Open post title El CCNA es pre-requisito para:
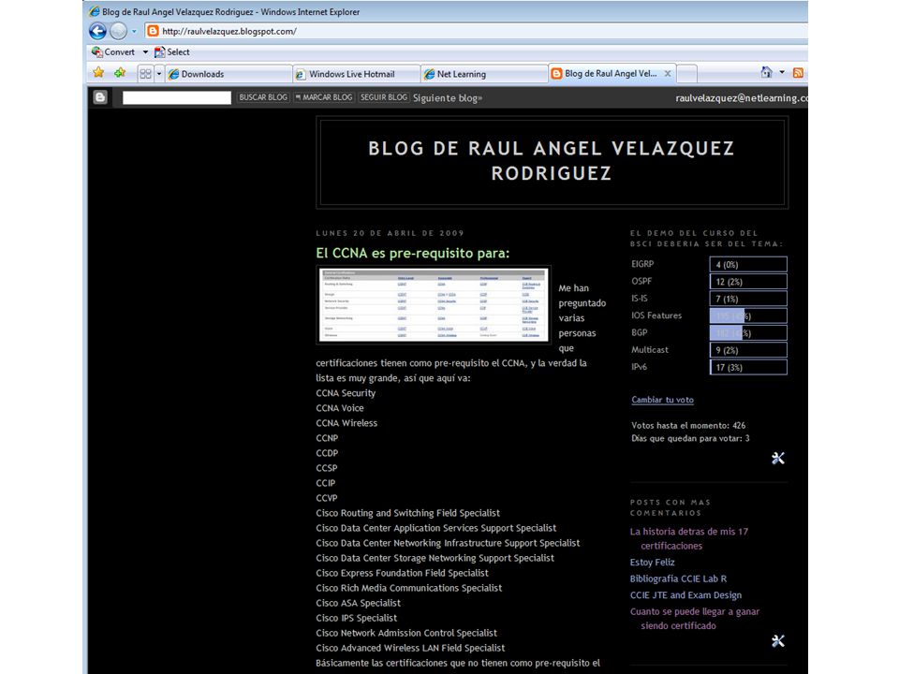Image resolution: width=899 pixels, height=674 pixels. [x=413, y=253]
